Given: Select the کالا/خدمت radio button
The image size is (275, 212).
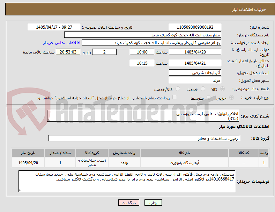Looking at the screenshot, I should 178,89.
